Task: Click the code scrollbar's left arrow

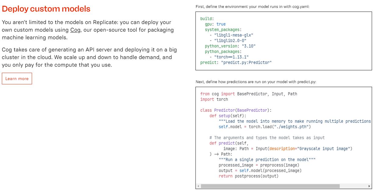Action: click(x=199, y=186)
